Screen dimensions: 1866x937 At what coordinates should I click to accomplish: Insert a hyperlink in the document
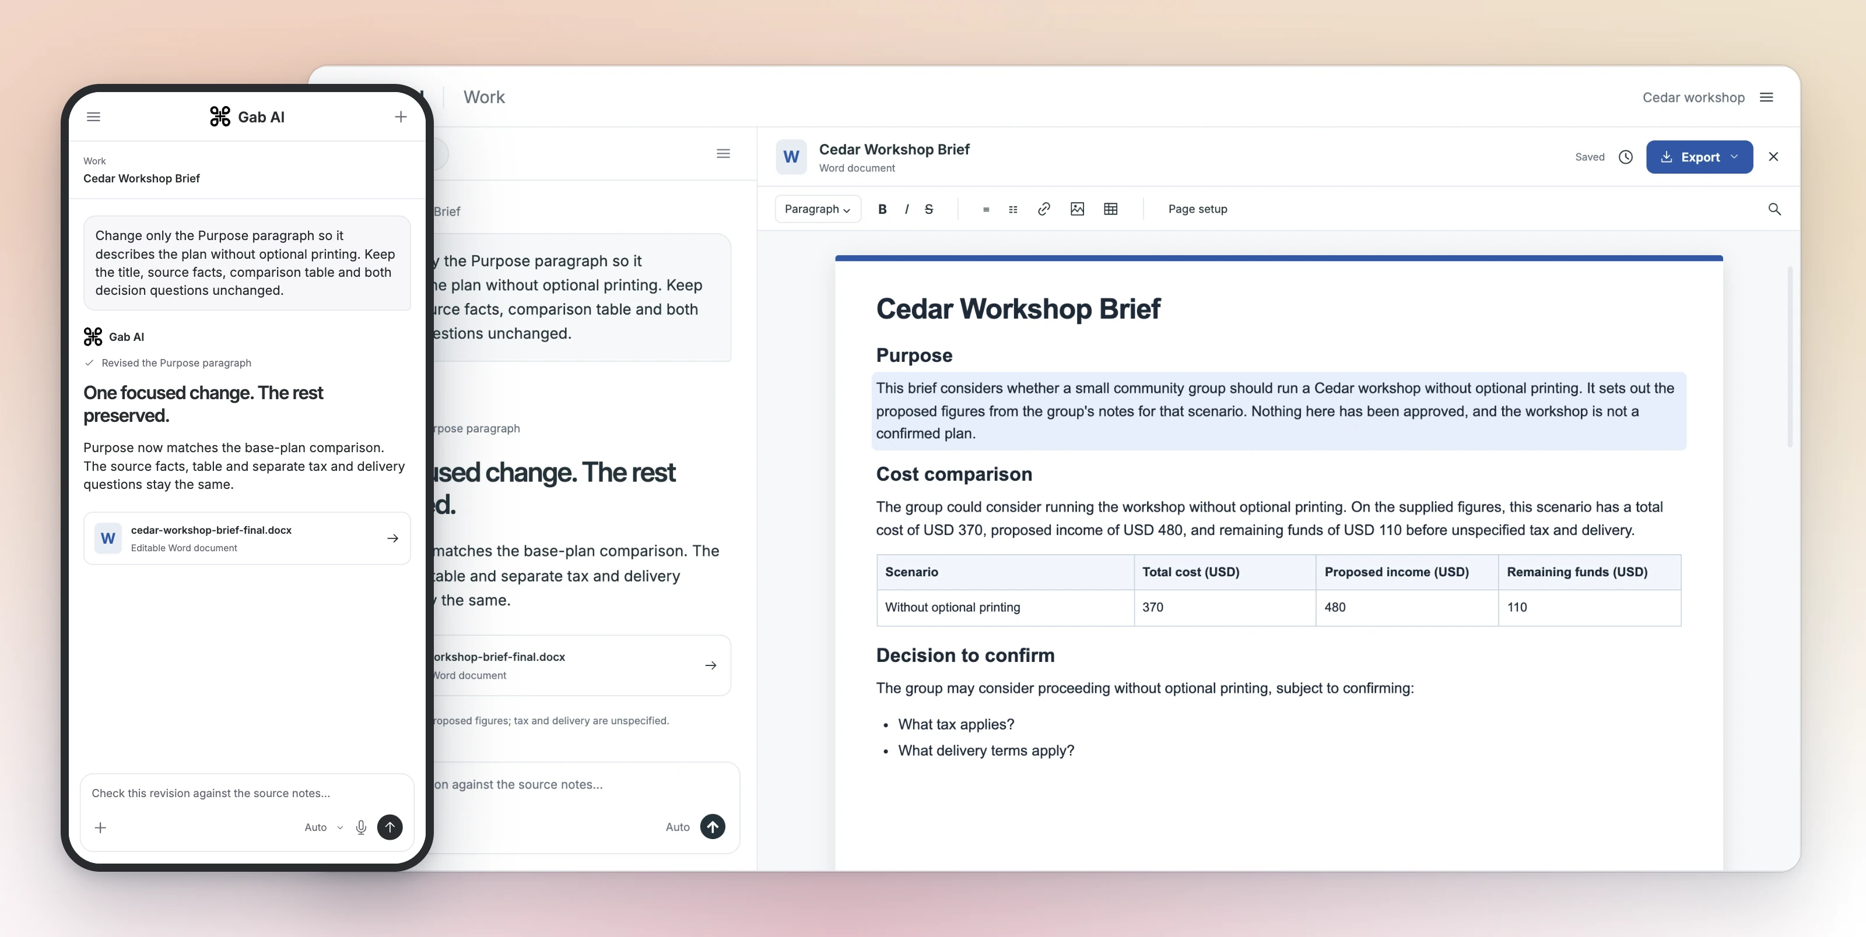[1044, 209]
